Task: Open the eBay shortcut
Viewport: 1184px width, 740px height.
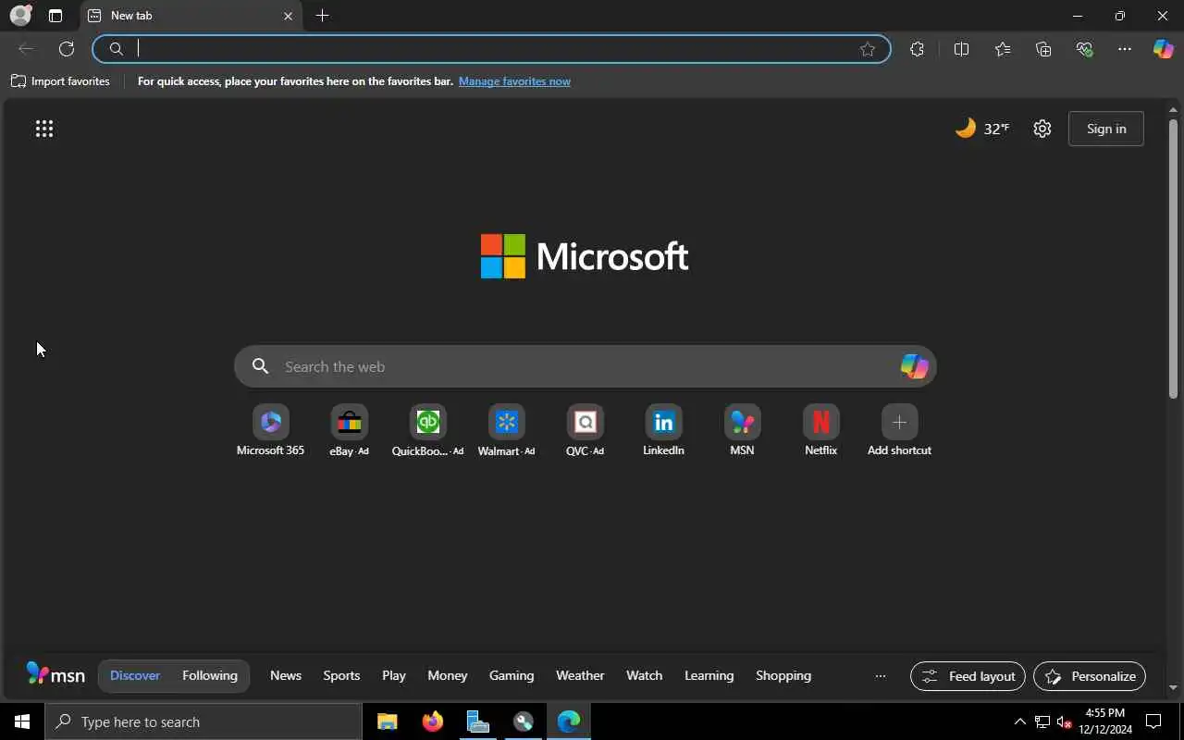Action: (349, 431)
